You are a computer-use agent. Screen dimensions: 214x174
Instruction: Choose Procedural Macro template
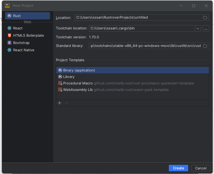pos(78,83)
